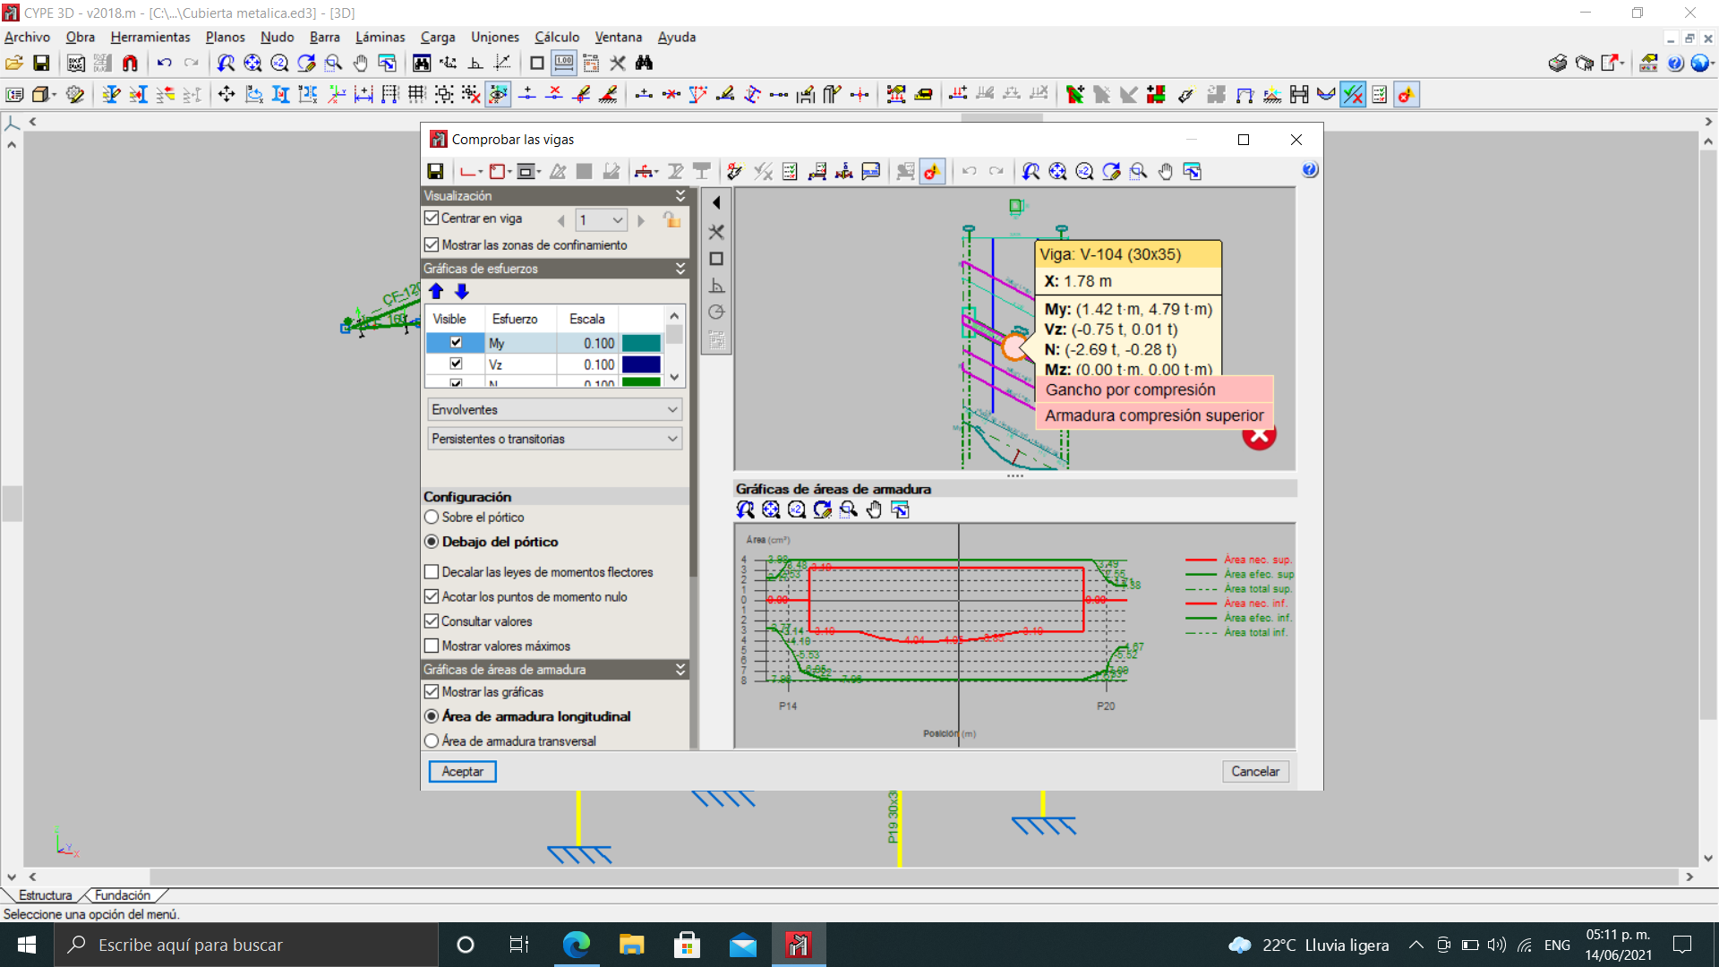Go to the next beam arrow
Screen dimensions: 1719x967
point(641,220)
